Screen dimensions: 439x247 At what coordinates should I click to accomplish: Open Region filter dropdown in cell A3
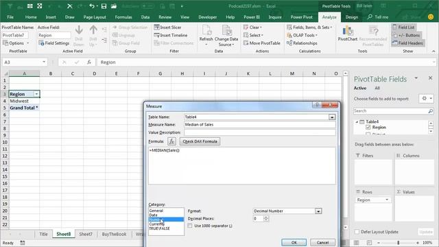click(x=36, y=94)
